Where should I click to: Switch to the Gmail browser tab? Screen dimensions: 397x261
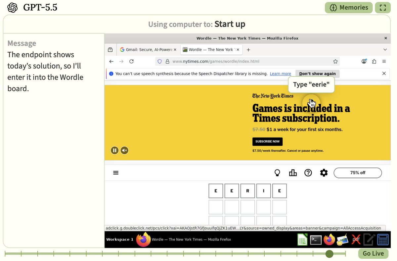[x=148, y=50]
